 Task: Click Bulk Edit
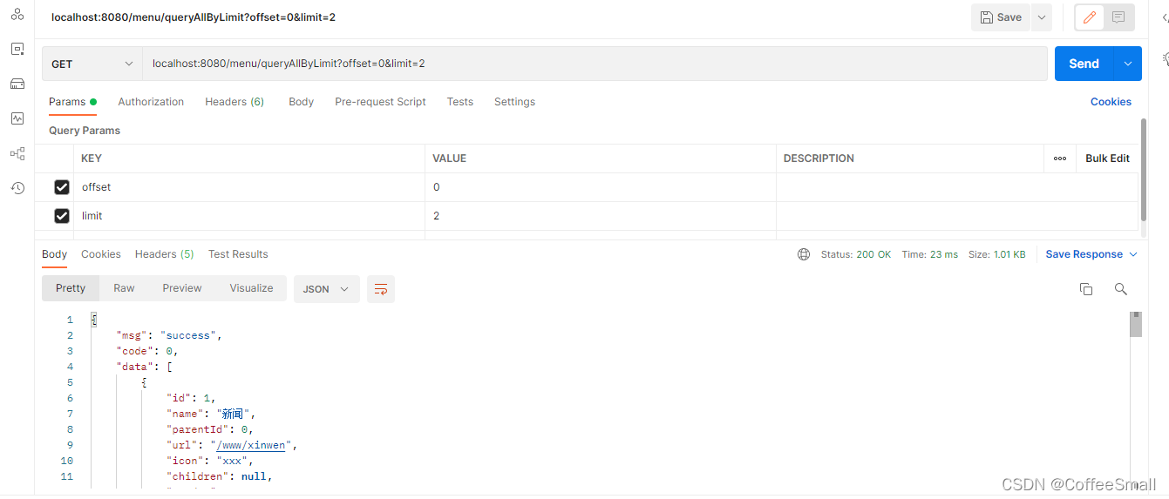coord(1107,158)
